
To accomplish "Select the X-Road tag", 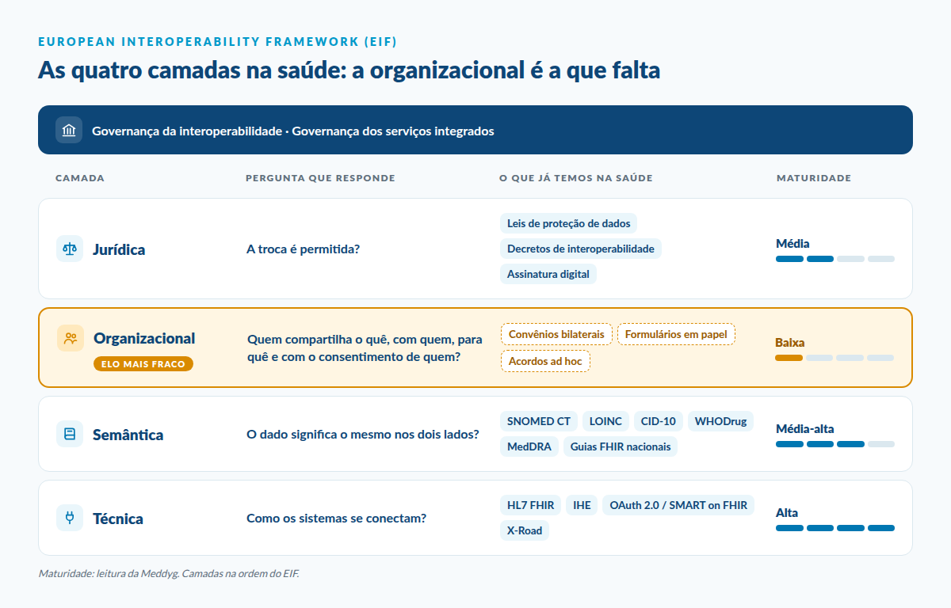I will coord(525,530).
